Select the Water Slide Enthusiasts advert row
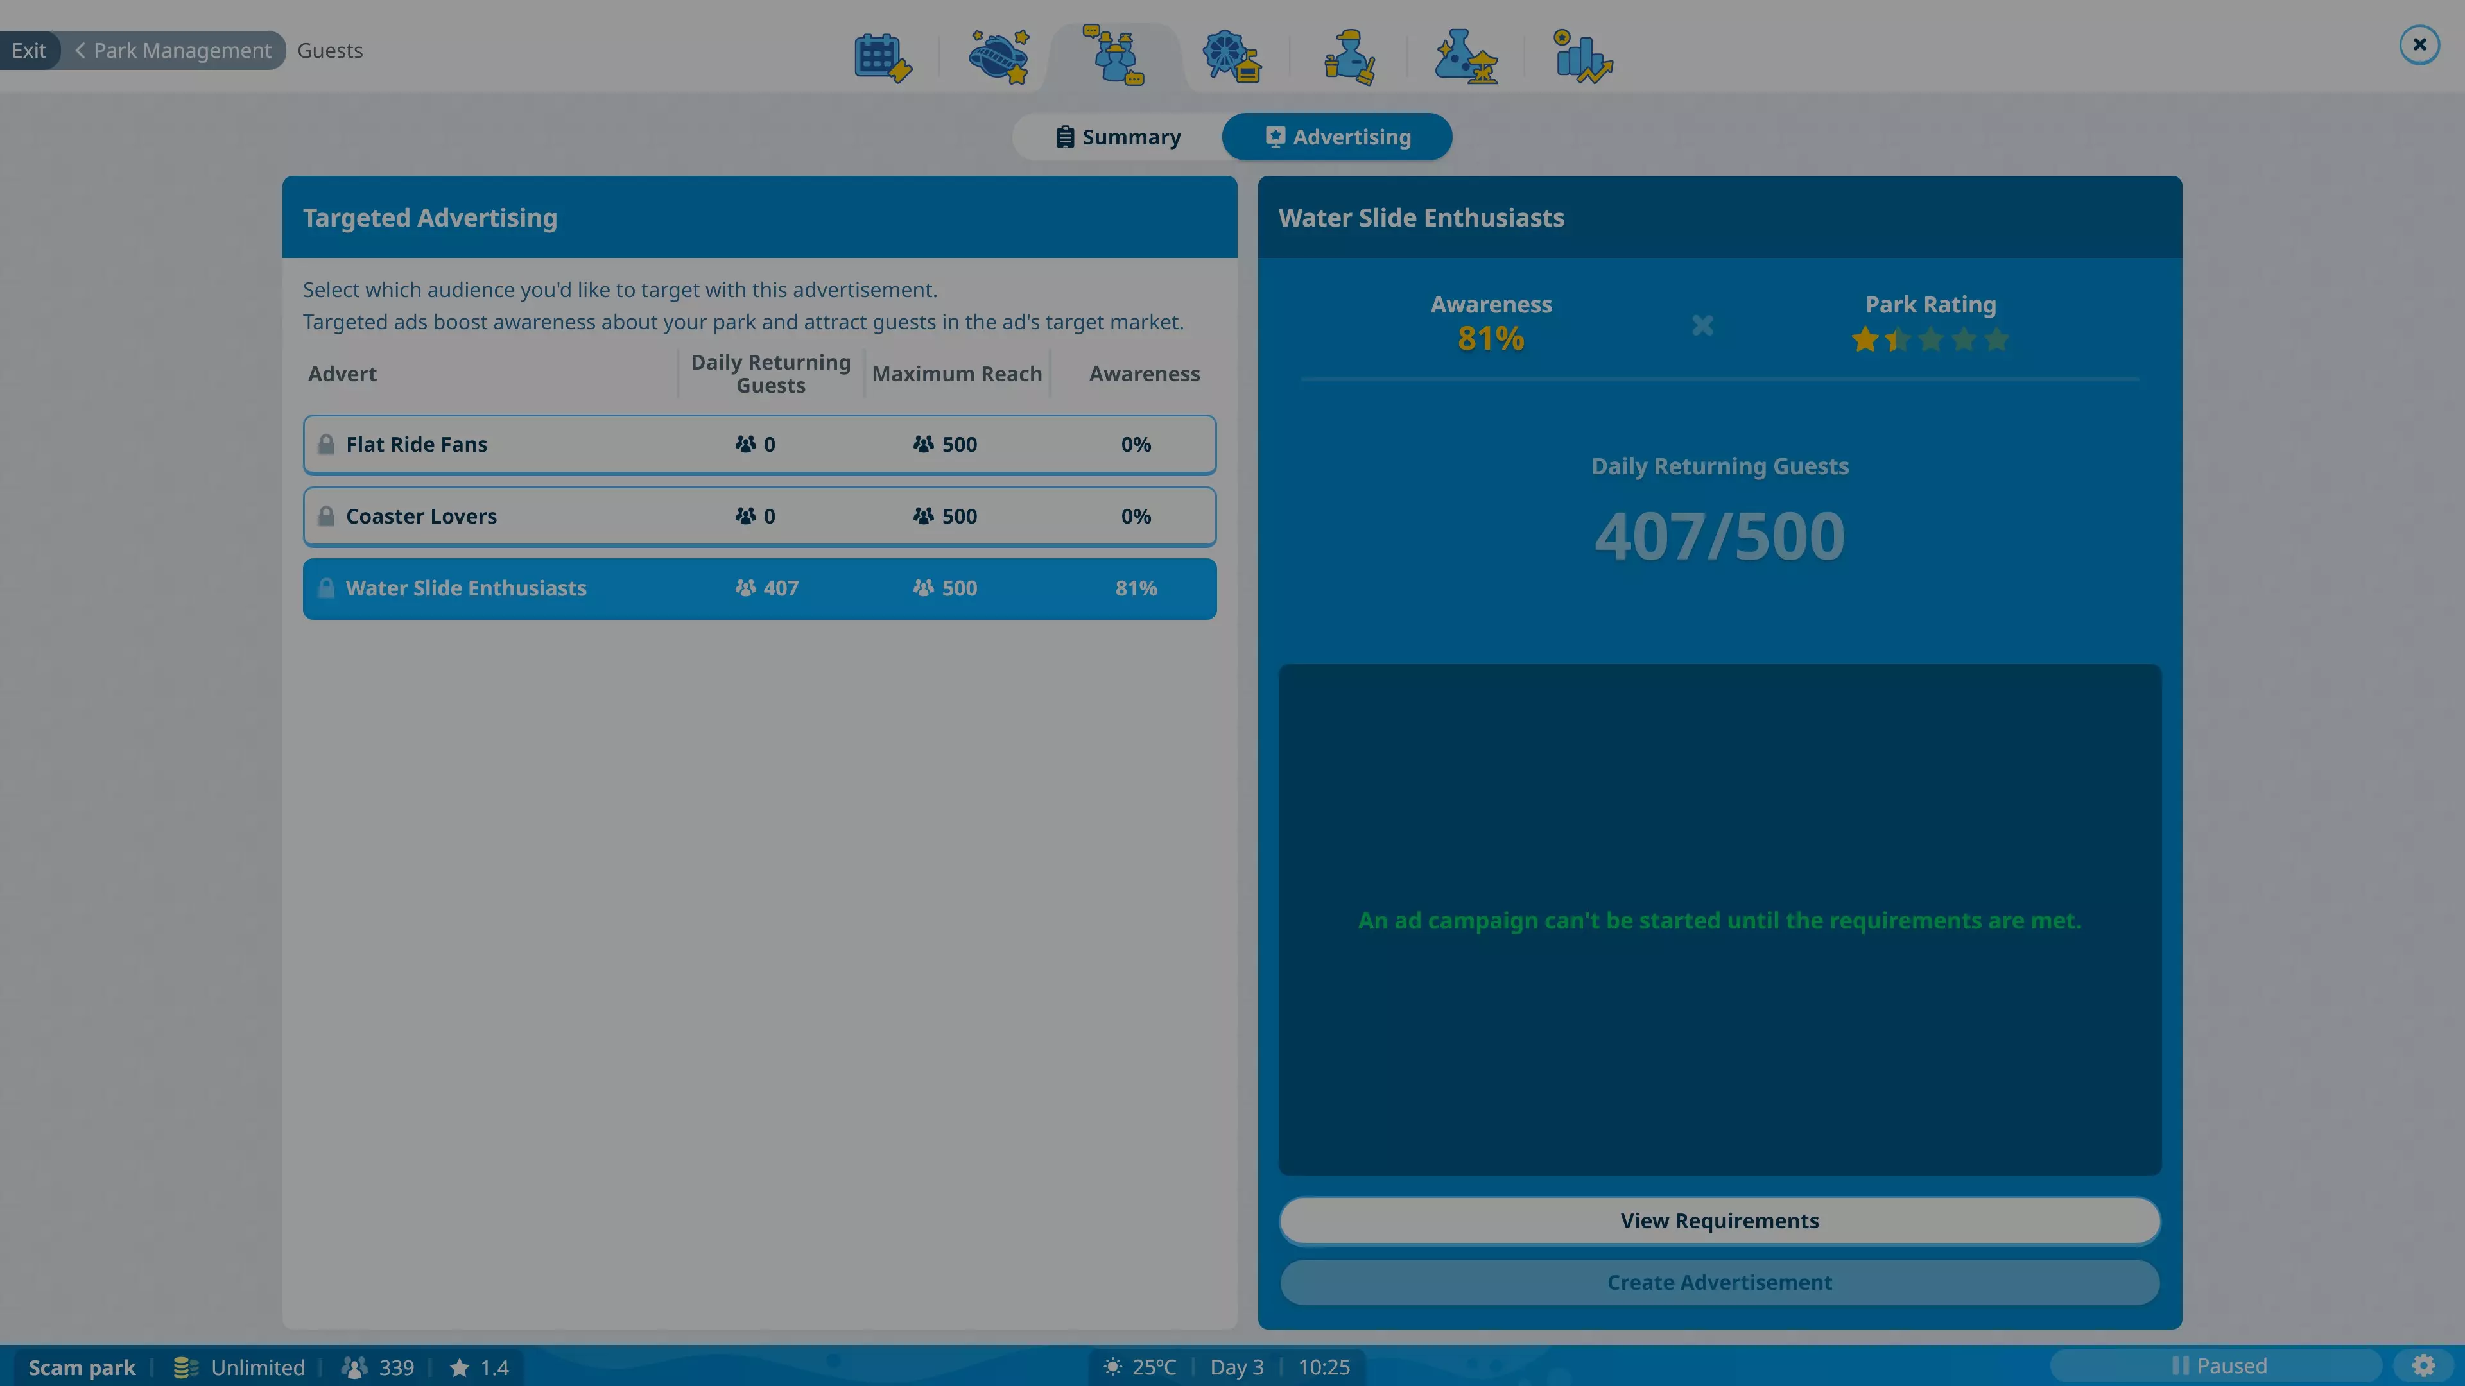The height and width of the screenshot is (1386, 2465). [759, 588]
